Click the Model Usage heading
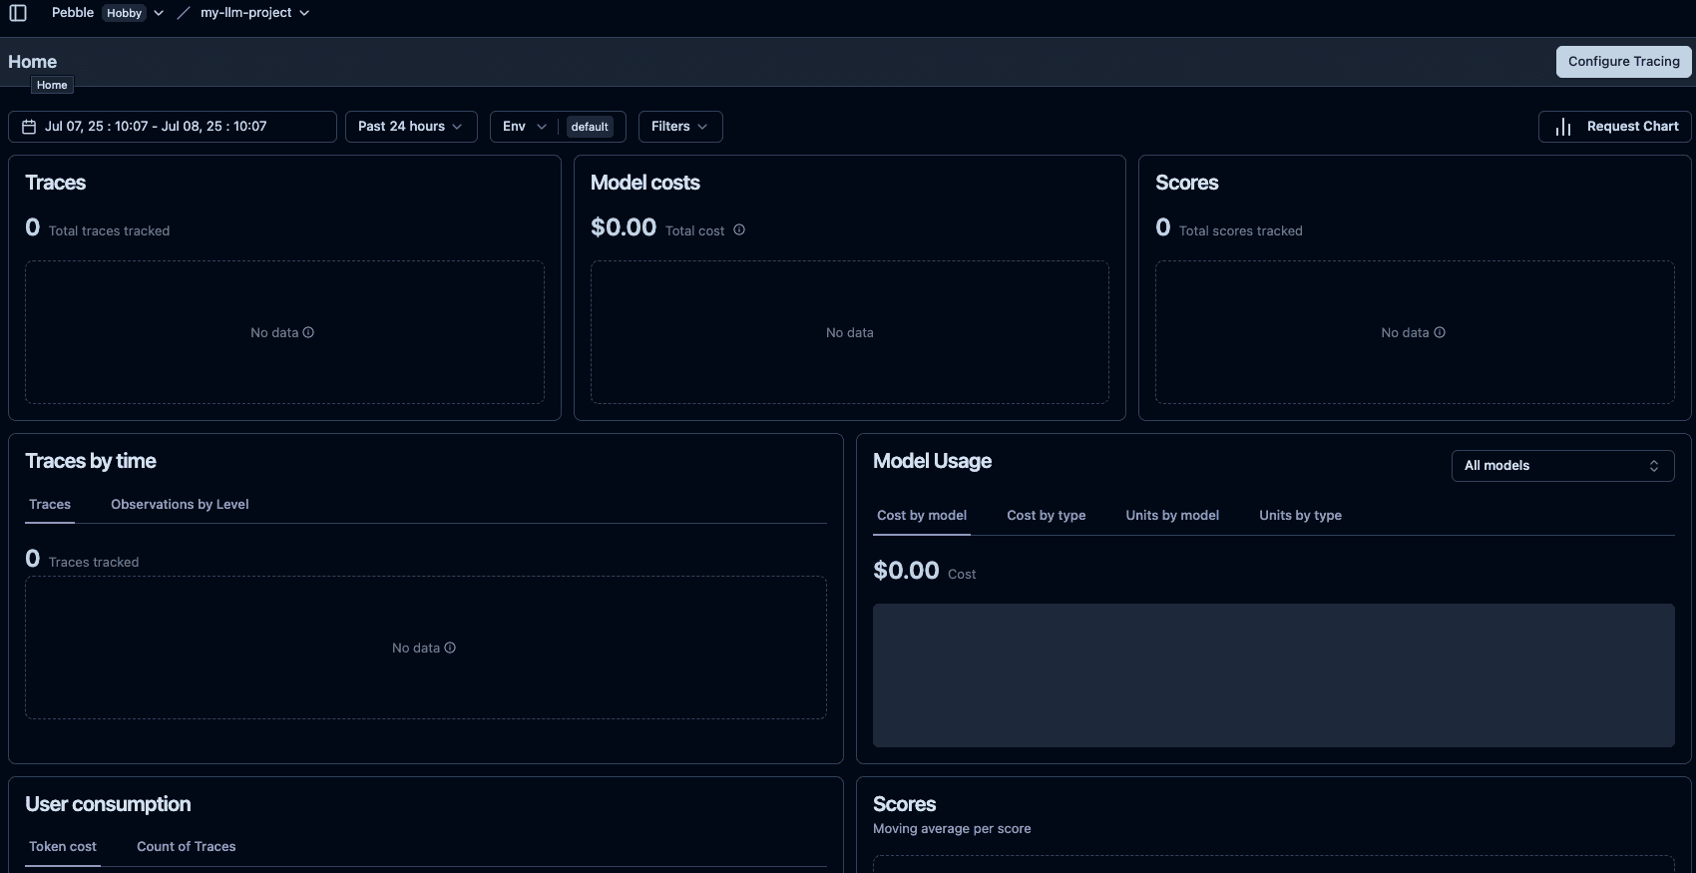 (x=932, y=461)
